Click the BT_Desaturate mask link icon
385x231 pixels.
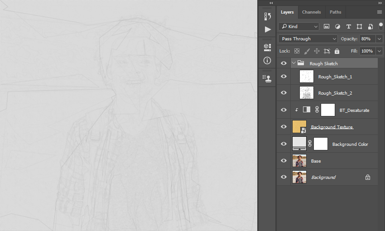pyautogui.click(x=317, y=110)
